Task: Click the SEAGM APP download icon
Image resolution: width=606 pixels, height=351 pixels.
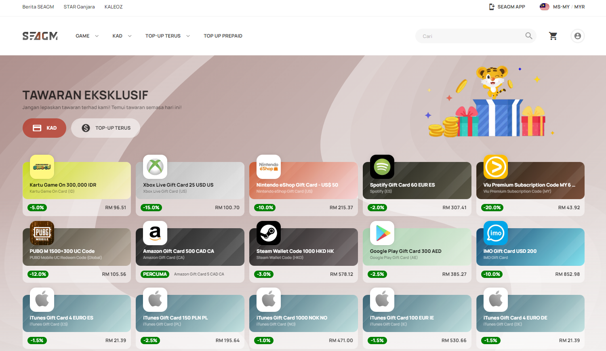Action: coord(492,7)
